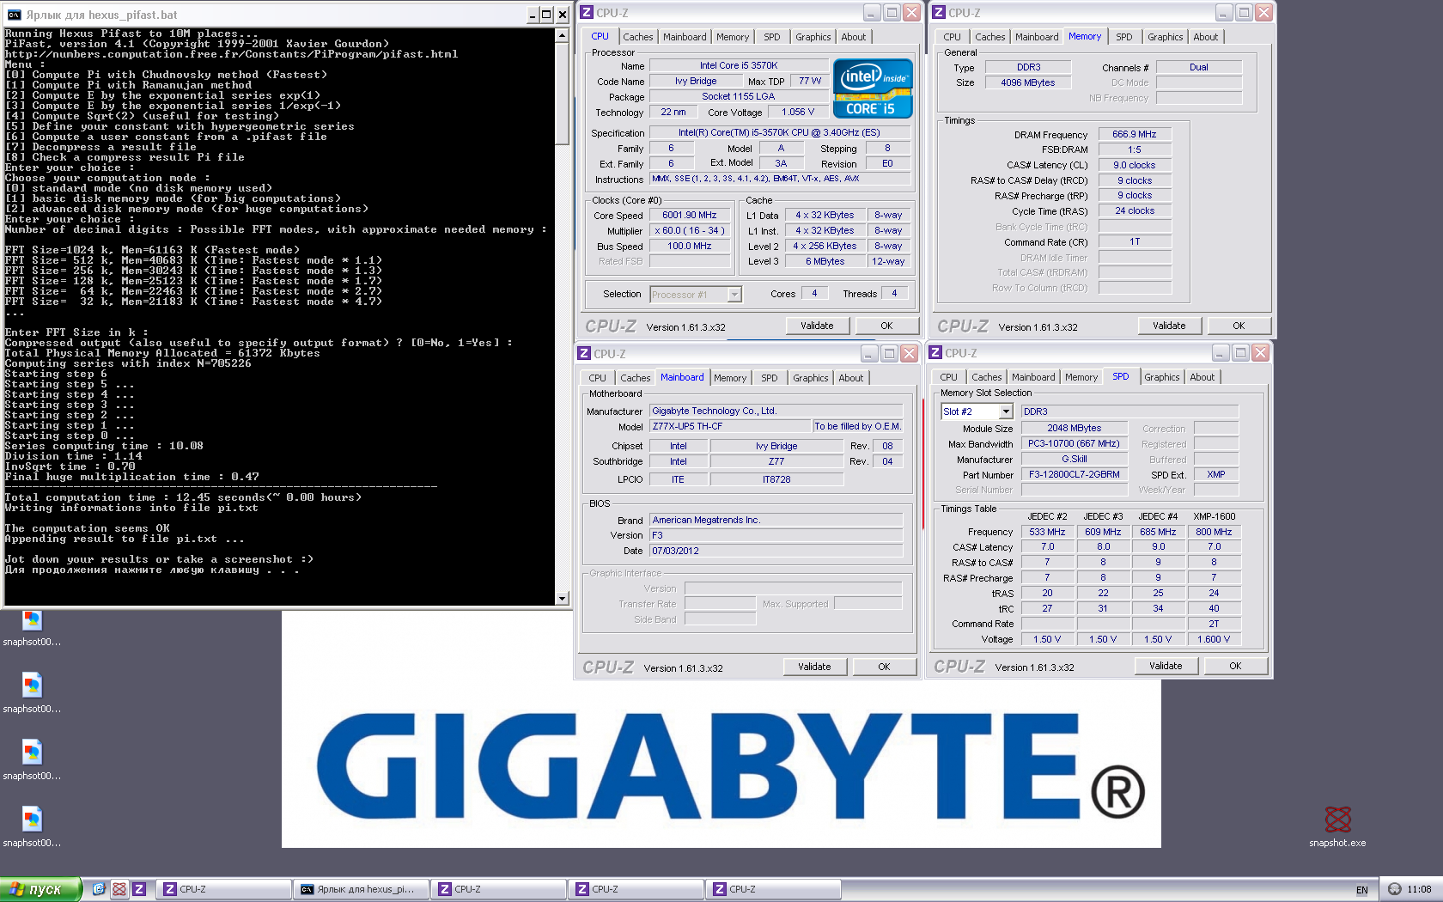Screen dimensions: 1443x902
Task: Open Memory tab in CPU-Z Motherboard window
Action: coord(730,378)
